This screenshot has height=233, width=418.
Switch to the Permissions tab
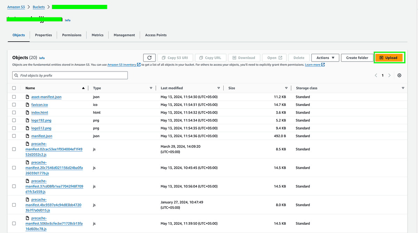point(71,35)
